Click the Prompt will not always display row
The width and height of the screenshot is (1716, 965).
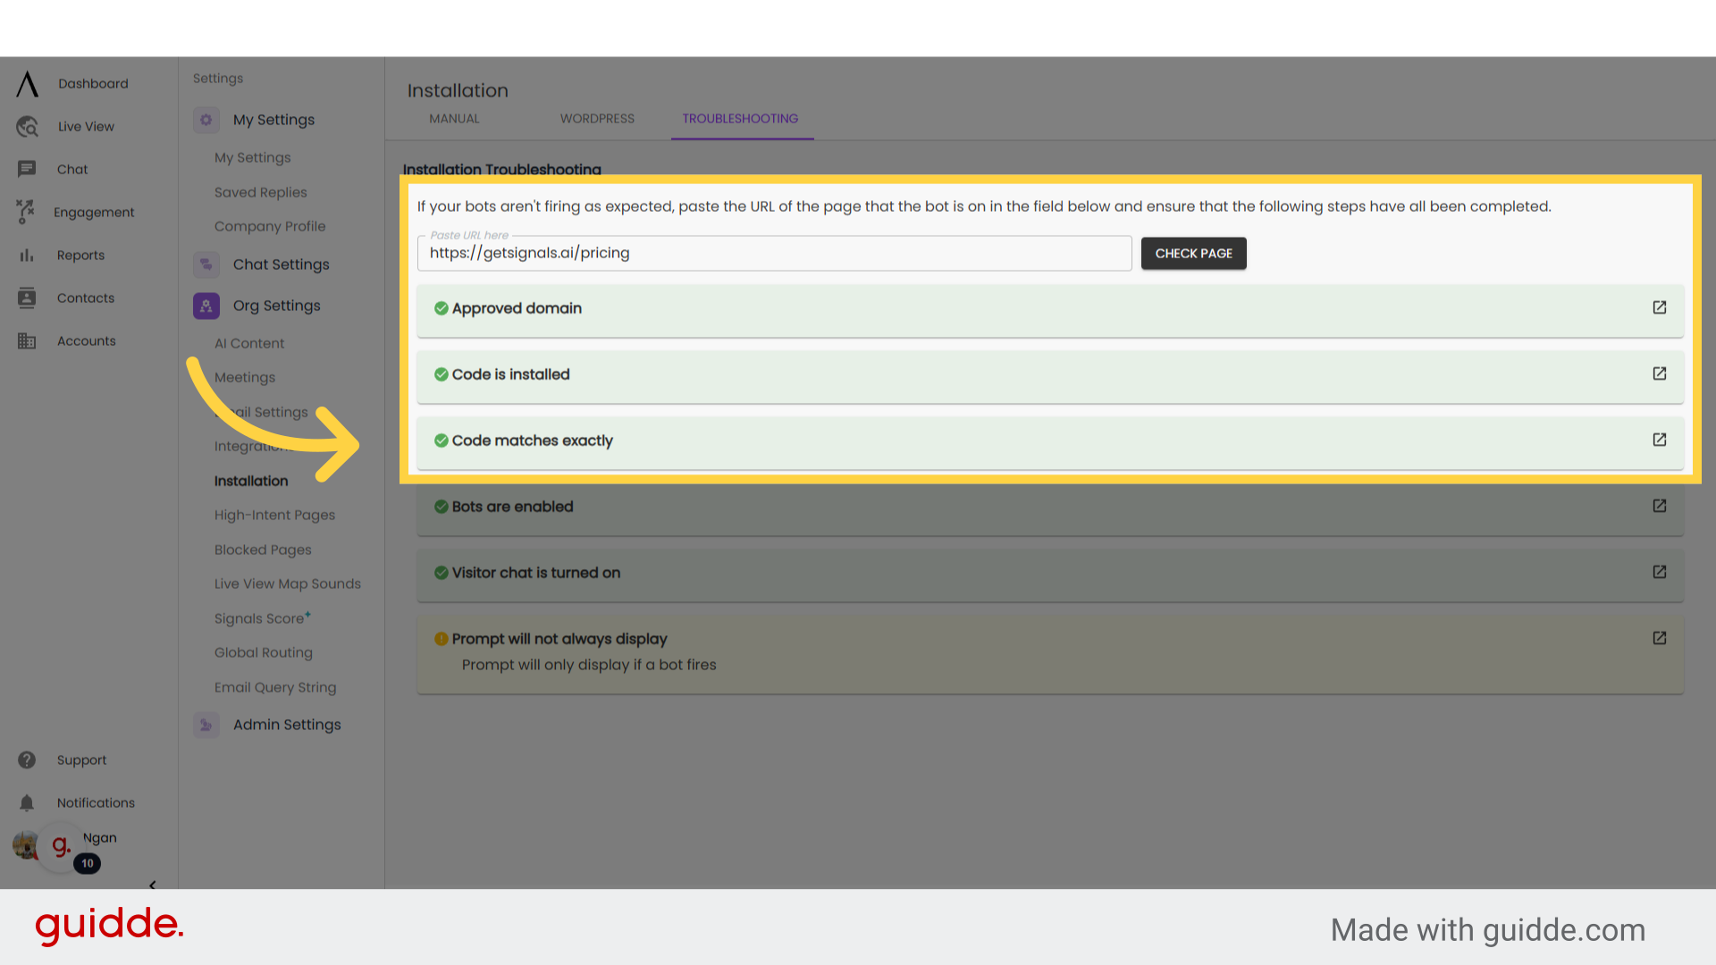[1050, 653]
